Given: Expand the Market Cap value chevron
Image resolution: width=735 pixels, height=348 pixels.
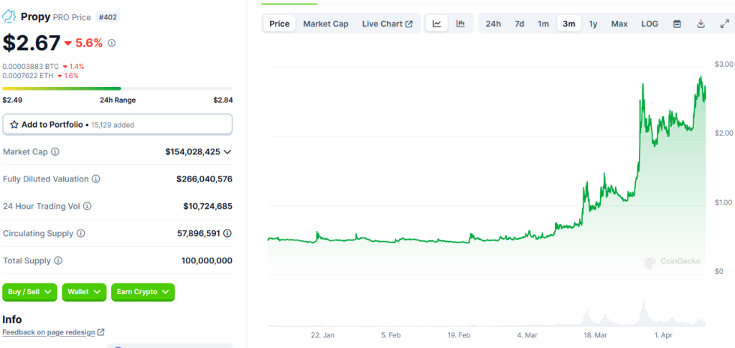Looking at the screenshot, I should point(228,152).
